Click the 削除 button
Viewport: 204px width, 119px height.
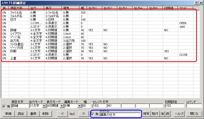coord(45,114)
